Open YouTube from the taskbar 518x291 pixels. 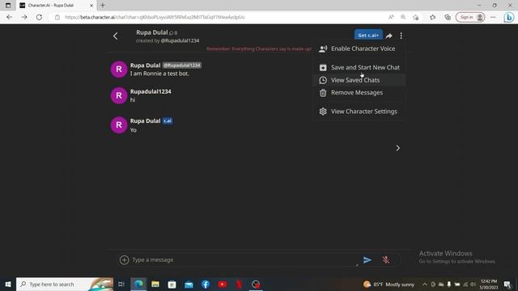223,284
